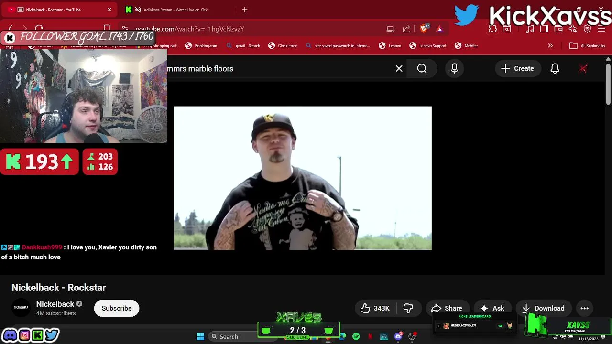The image size is (612, 344).
Task: Open the Windows Start menu
Action: tap(200, 336)
